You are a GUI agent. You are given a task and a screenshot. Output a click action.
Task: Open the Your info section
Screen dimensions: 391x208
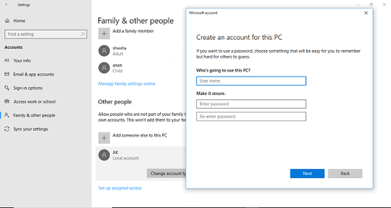click(x=22, y=61)
